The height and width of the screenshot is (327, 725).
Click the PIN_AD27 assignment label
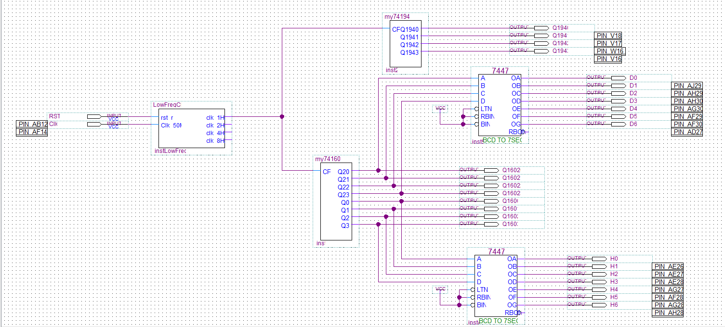coord(687,132)
